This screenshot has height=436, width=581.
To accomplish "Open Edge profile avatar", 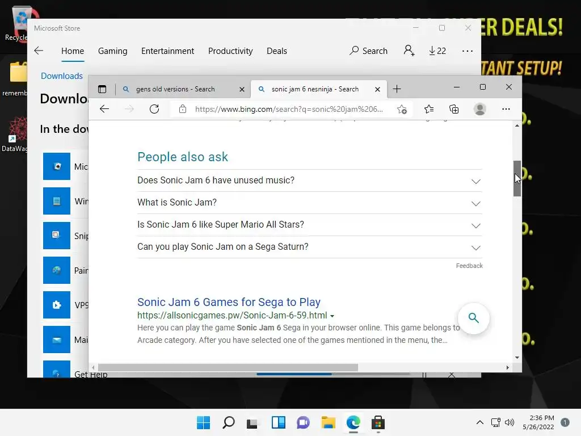I will (480, 109).
